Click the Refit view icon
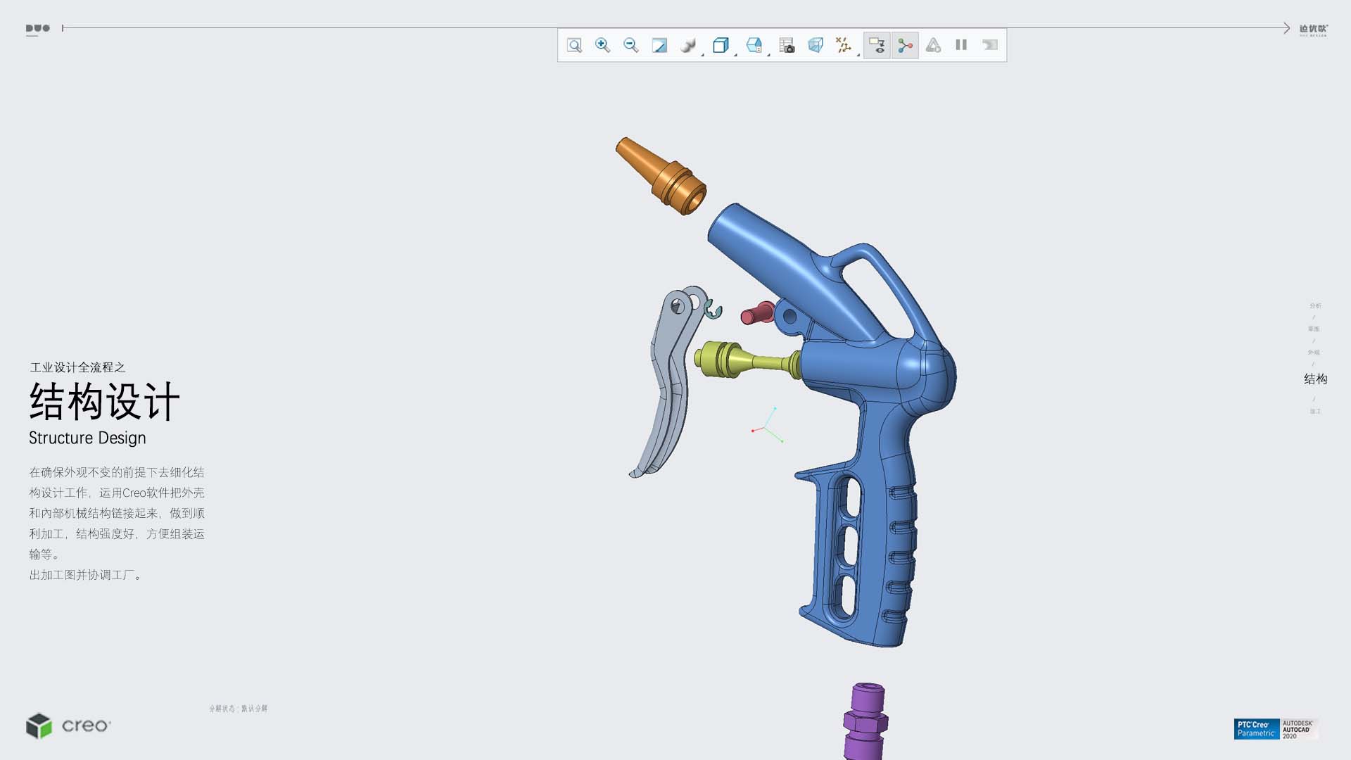The height and width of the screenshot is (760, 1351). 574,45
